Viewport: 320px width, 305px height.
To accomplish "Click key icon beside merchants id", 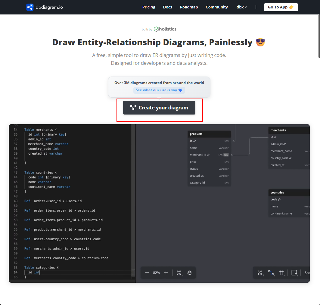I will 275,137.
